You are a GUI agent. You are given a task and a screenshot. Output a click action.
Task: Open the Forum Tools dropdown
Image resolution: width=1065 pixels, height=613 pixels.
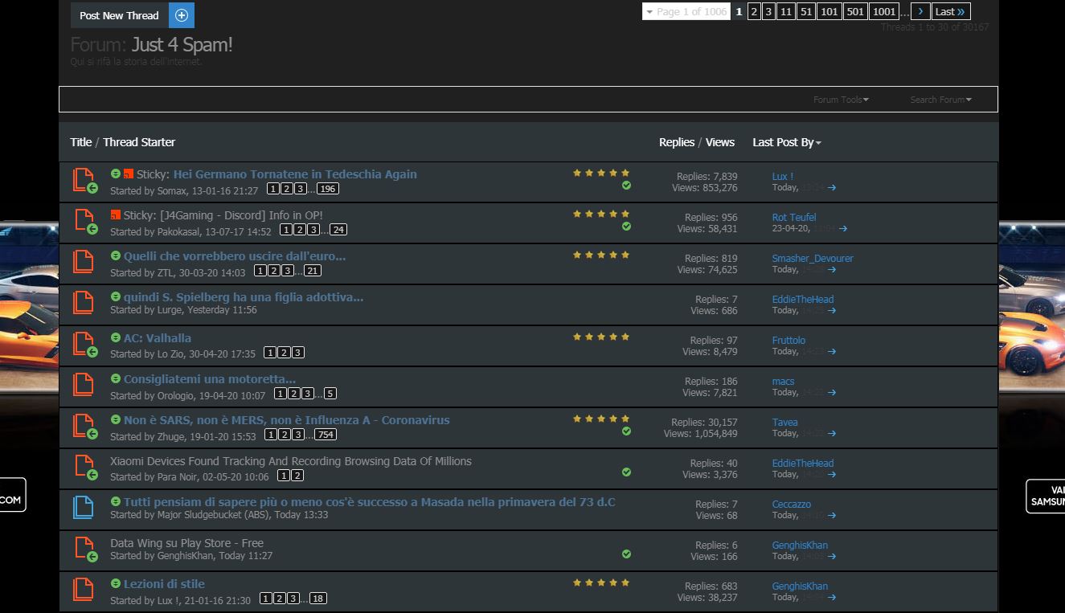[841, 100]
